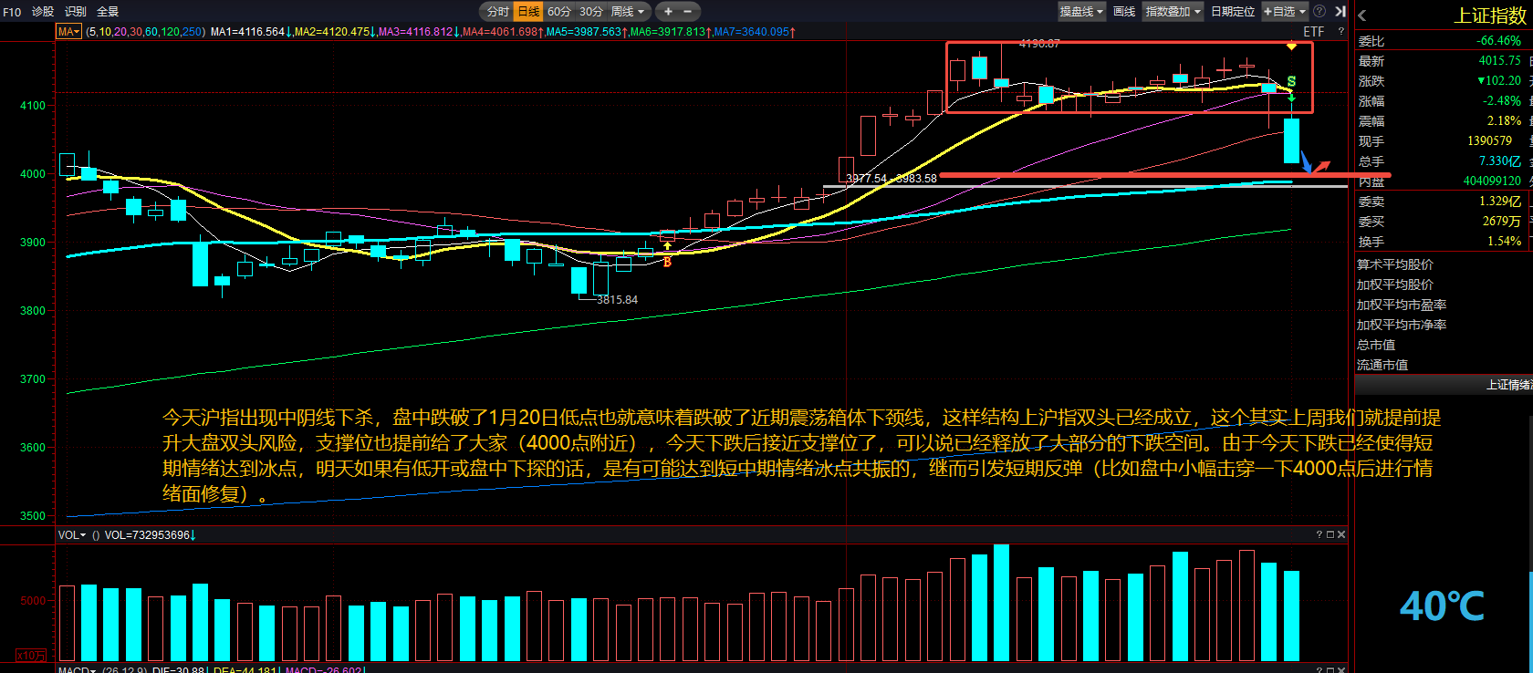Screen dimensions: 1533x673
Task: Click the yellow S sell signal marker
Action: [x=1291, y=82]
